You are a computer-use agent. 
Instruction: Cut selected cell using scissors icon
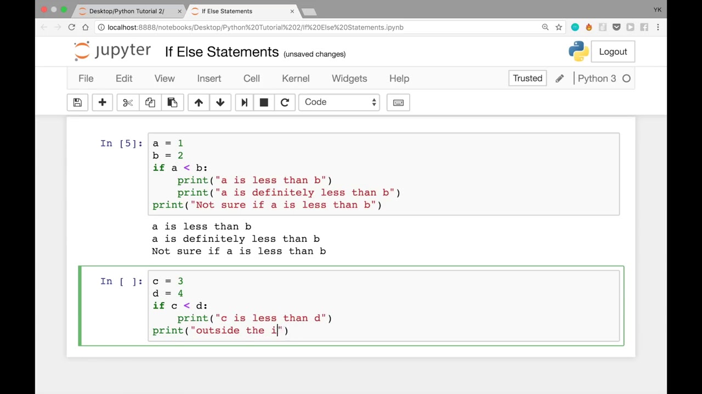[x=128, y=102]
